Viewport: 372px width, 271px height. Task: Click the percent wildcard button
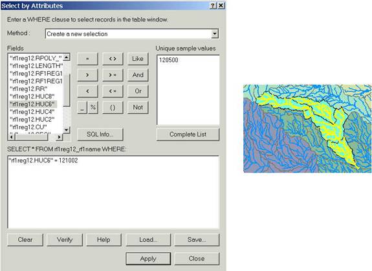point(93,107)
